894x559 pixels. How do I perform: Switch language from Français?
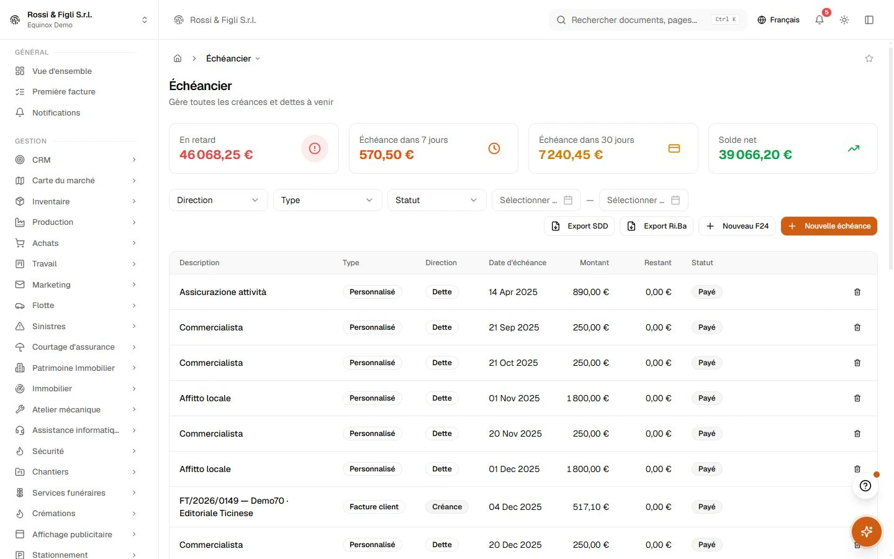tap(779, 20)
